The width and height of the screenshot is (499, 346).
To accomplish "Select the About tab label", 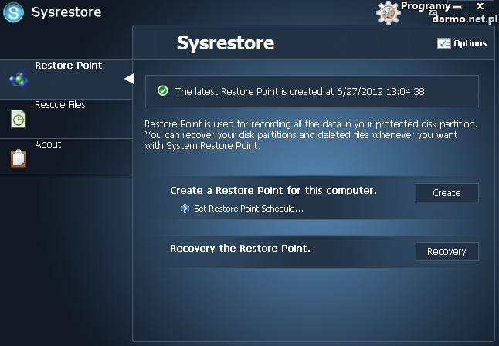I will pos(48,144).
